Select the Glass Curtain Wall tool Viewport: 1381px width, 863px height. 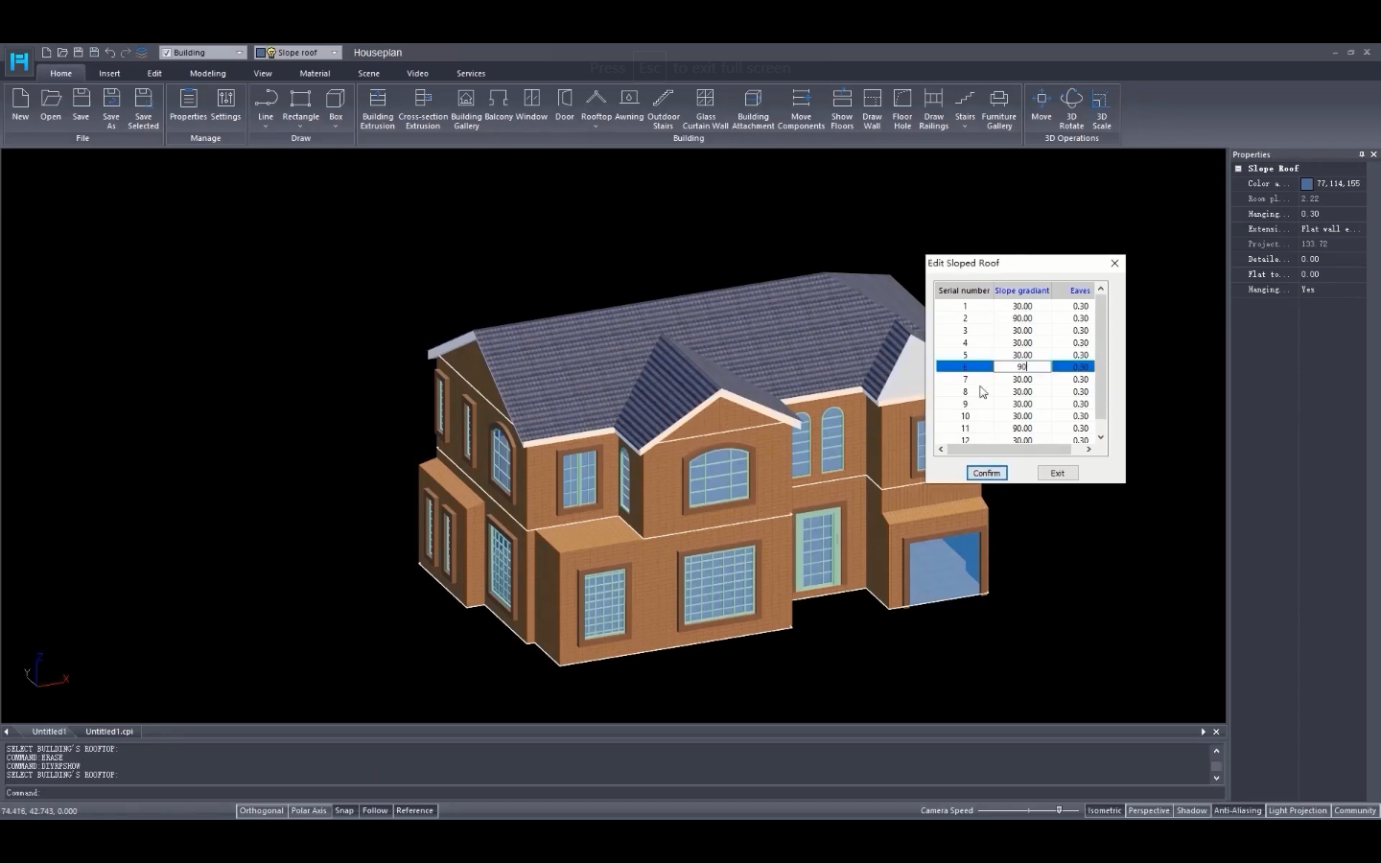[x=705, y=105]
